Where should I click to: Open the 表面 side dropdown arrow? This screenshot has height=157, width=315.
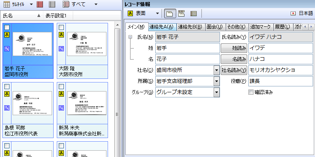(157, 14)
